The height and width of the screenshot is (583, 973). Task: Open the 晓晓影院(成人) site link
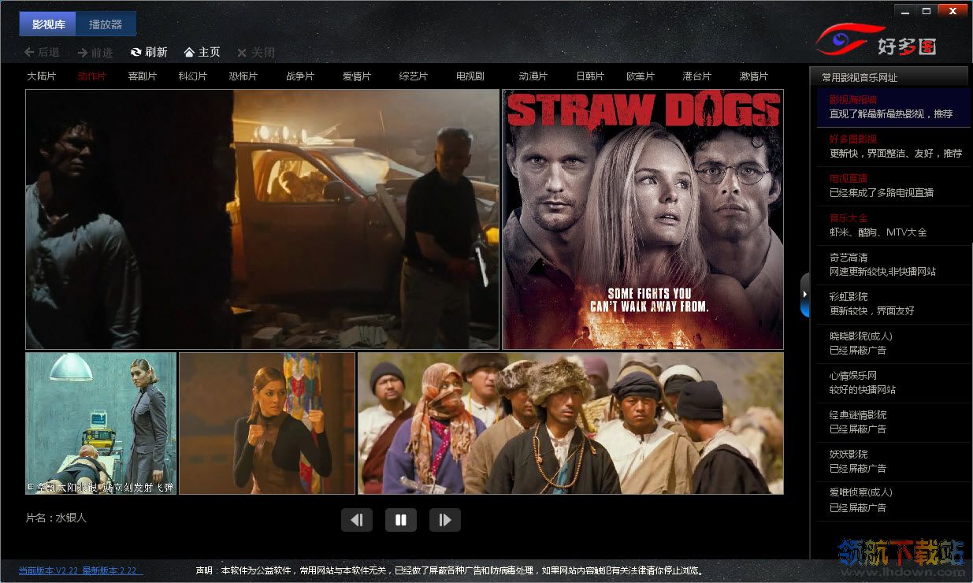893,343
